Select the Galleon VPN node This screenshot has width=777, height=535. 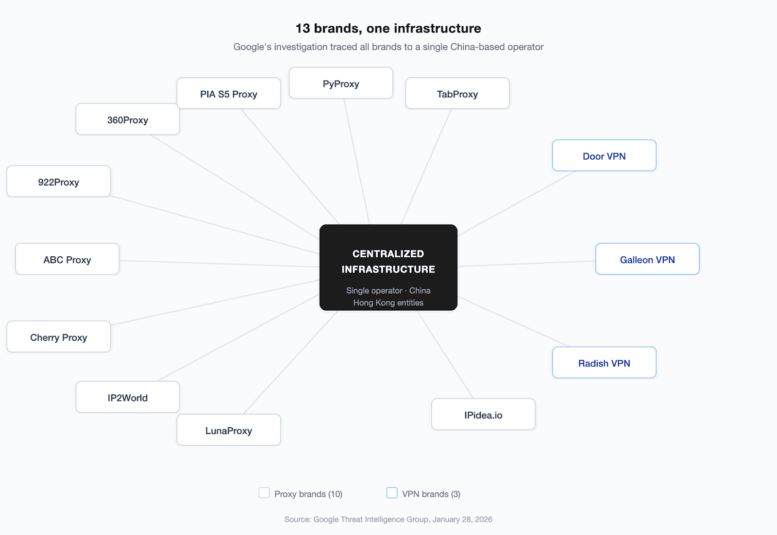point(647,259)
